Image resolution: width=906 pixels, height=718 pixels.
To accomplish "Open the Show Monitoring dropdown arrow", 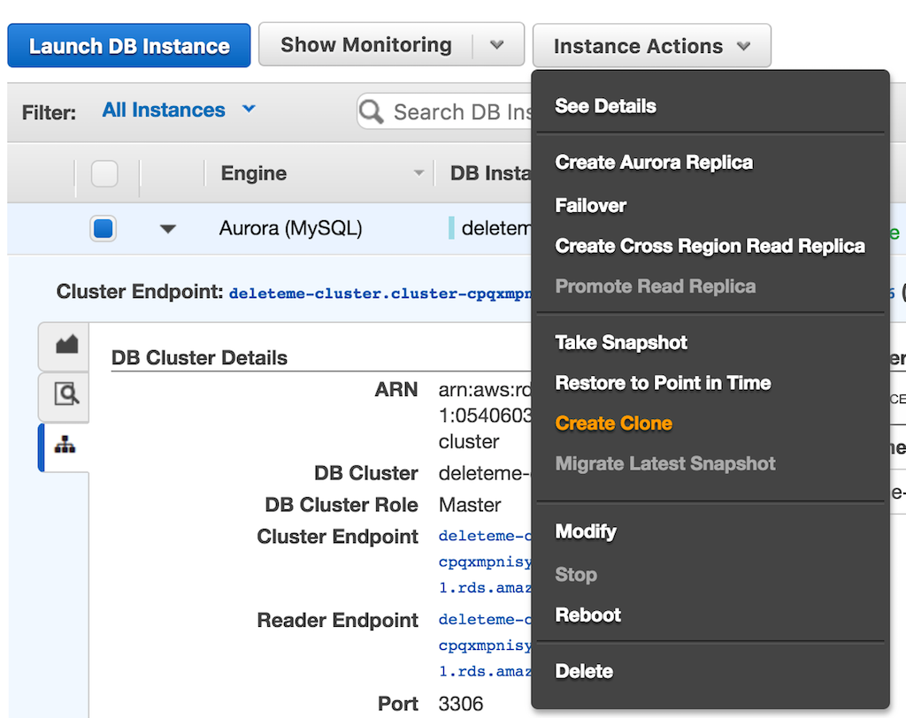I will point(498,44).
